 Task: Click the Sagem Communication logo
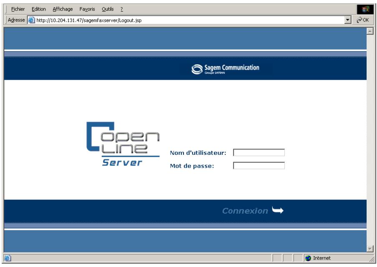tap(225, 69)
